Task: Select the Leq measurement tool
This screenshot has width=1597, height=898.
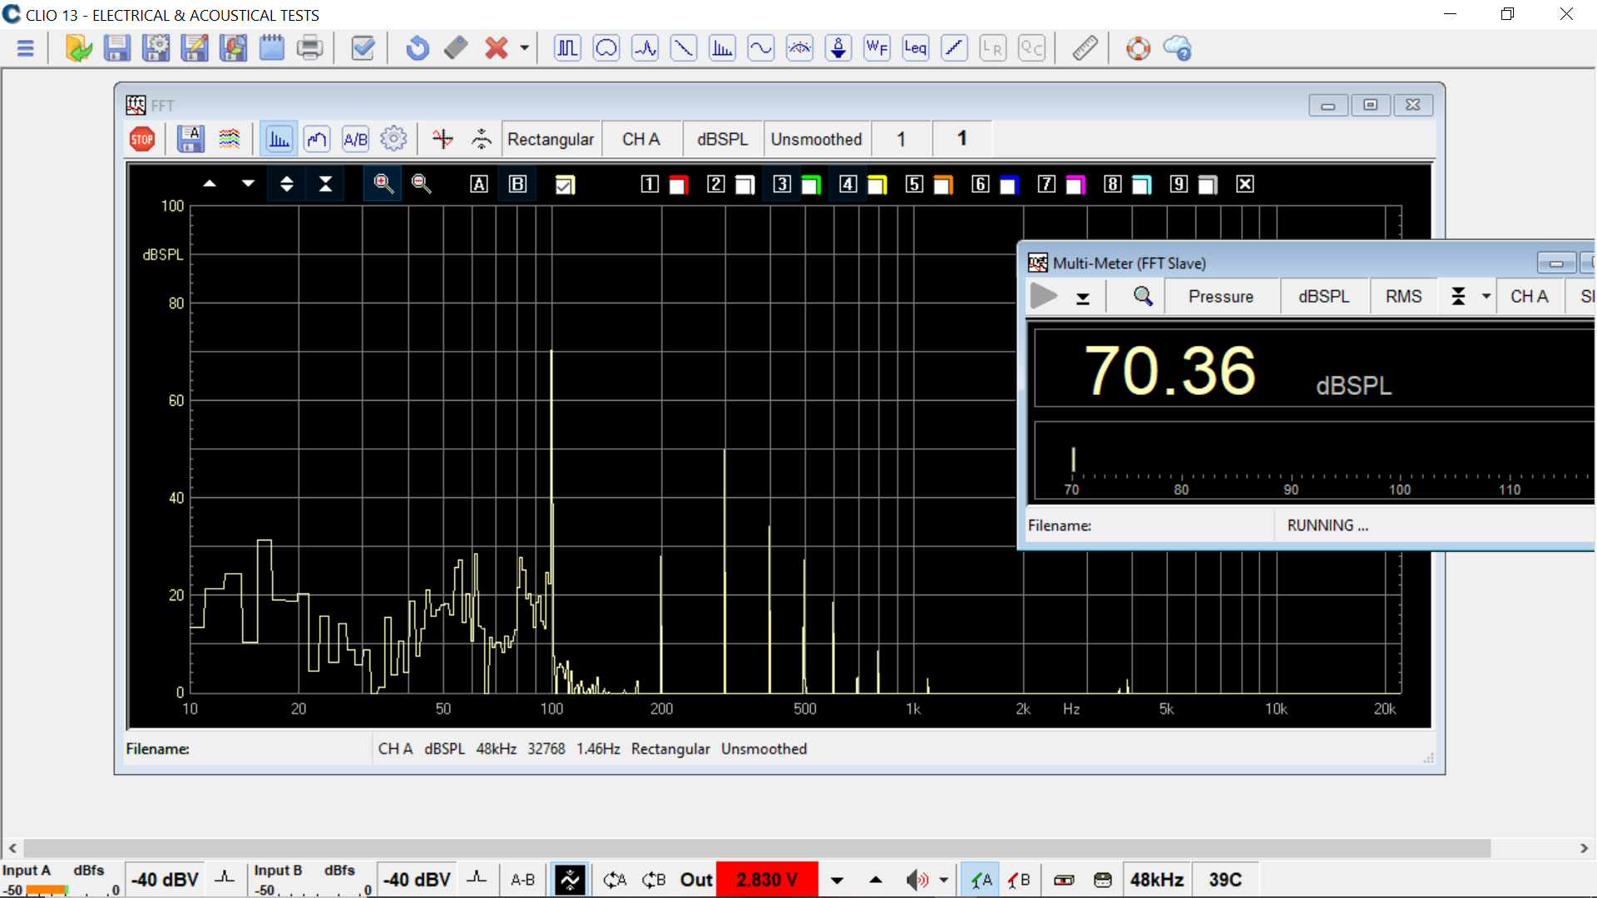Action: point(915,47)
